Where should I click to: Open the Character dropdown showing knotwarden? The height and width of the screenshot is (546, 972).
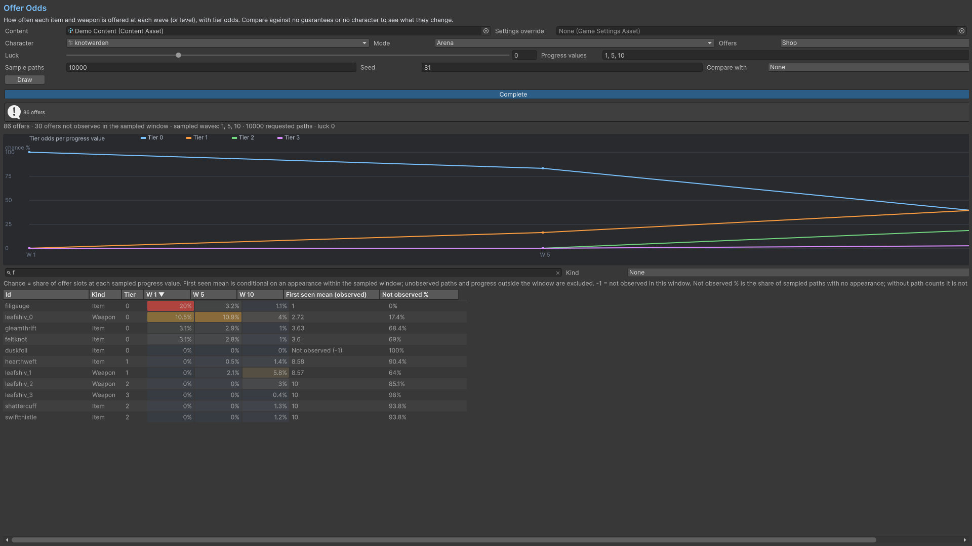pyautogui.click(x=218, y=43)
